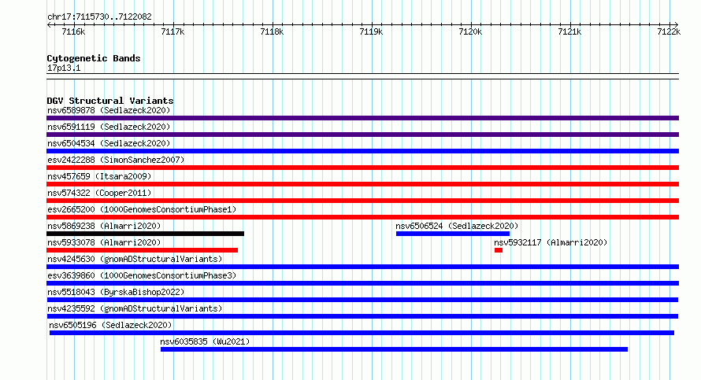
Task: Open the nsv6035835 (Wu2021) variant label
Action: click(205, 341)
